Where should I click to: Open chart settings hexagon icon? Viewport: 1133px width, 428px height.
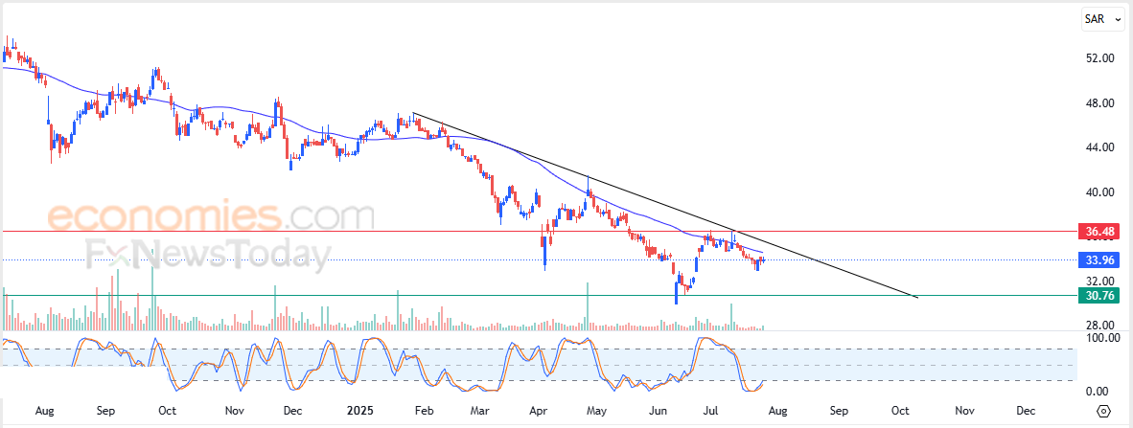[1104, 411]
